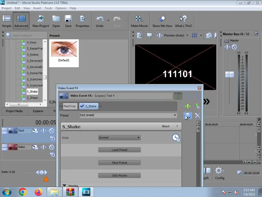This screenshot has width=262, height=197.
Task: Select S_Retime in the plug-in list
Action: tap(32, 55)
